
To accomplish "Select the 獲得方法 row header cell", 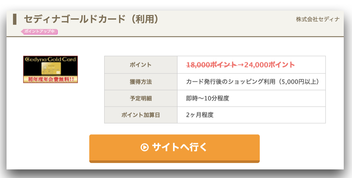I will tap(141, 82).
